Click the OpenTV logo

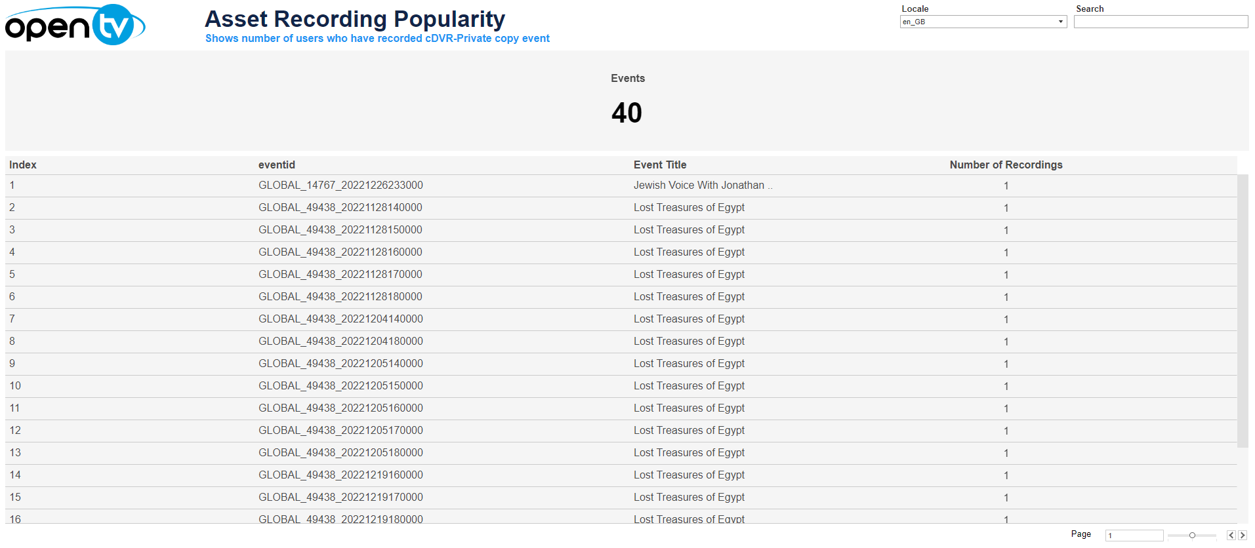[x=75, y=25]
